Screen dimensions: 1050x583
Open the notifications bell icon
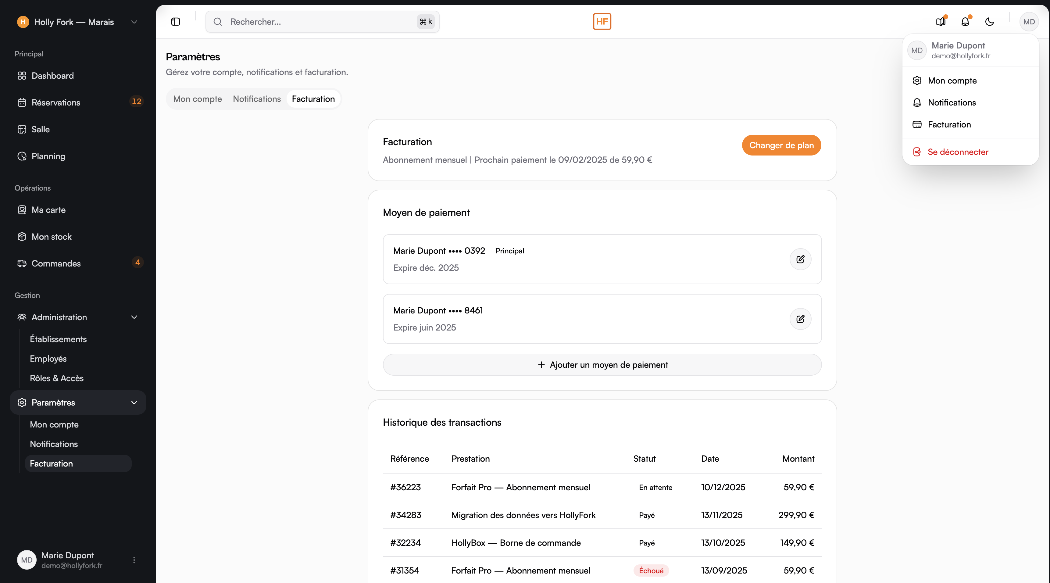(x=965, y=22)
